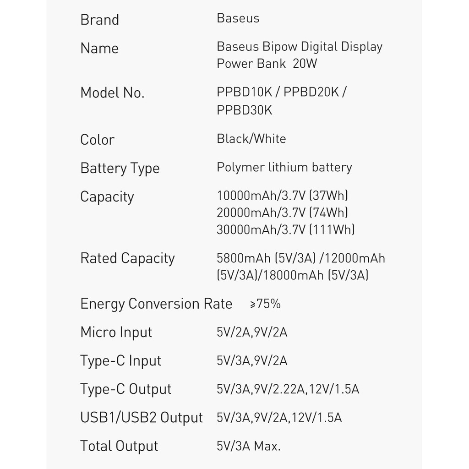
Task: Click the Type-C Input value 5V/3A,9V/2A
Action: [x=252, y=360]
